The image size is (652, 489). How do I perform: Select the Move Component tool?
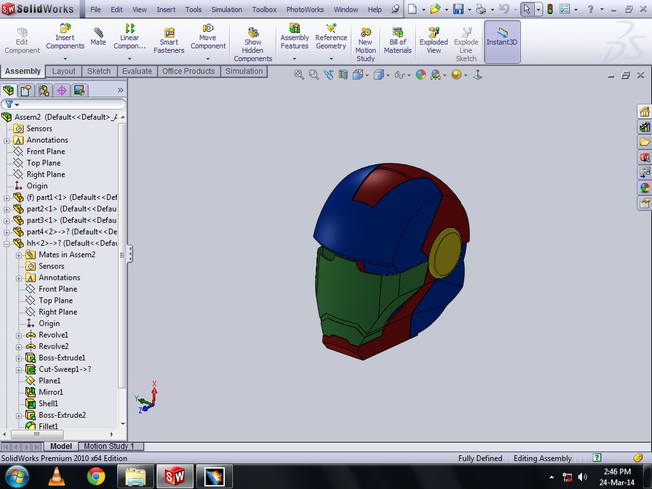[208, 38]
